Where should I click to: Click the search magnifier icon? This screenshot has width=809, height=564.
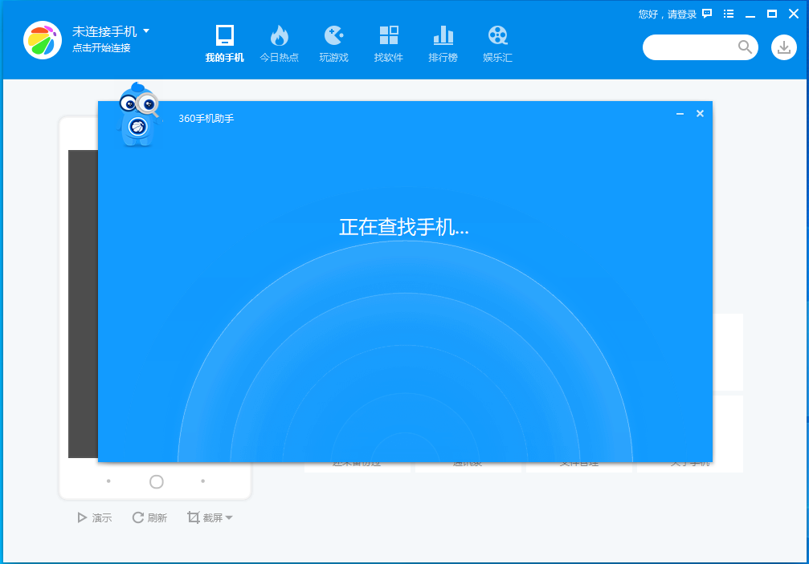(x=746, y=47)
